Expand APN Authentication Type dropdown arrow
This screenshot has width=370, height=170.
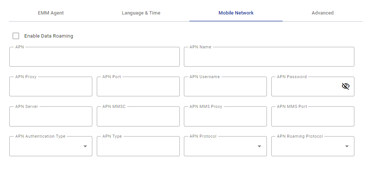(85, 146)
